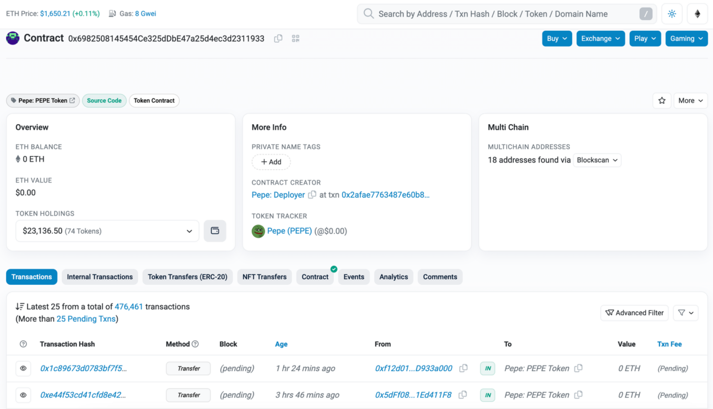Click the Pepe token avatar under Token Tracker
The width and height of the screenshot is (713, 409).
click(258, 231)
